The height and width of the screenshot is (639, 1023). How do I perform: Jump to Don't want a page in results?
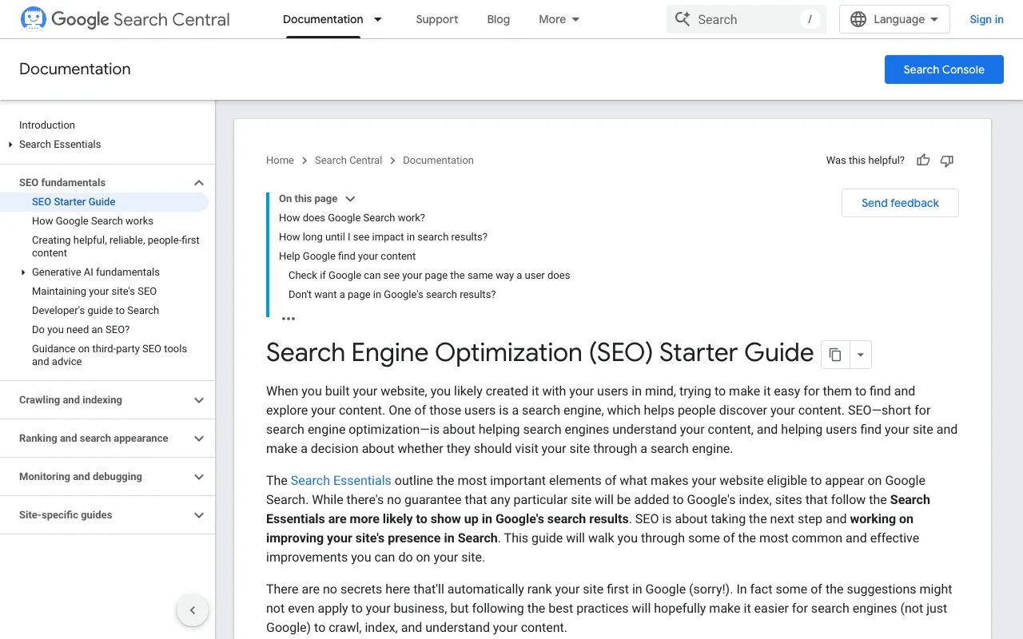tap(392, 295)
